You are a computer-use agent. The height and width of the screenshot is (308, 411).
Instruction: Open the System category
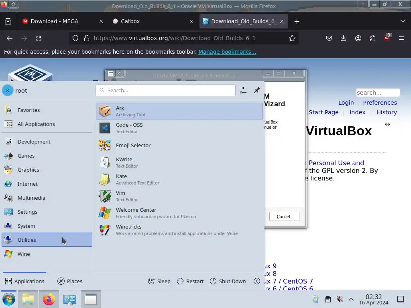coord(47,226)
